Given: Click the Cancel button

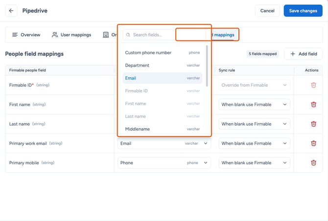Looking at the screenshot, I should pyautogui.click(x=267, y=11).
